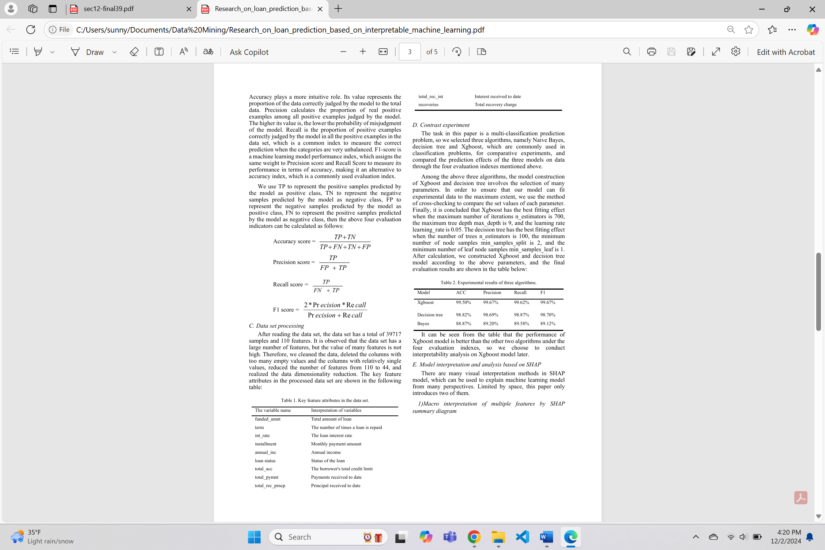Image resolution: width=825 pixels, height=550 pixels.
Task: Open search within the PDF document
Action: point(627,52)
